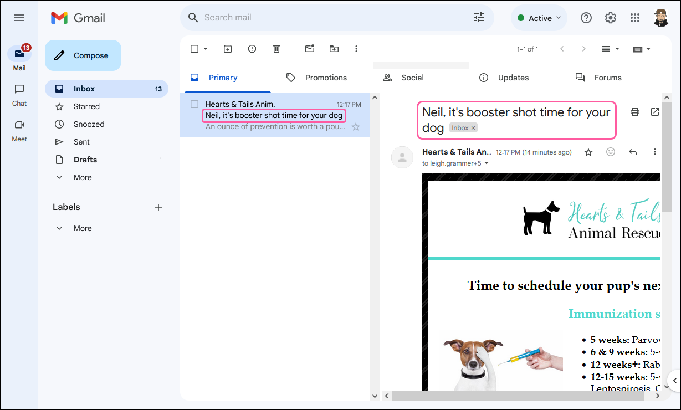Image resolution: width=681 pixels, height=410 pixels.
Task: Expand recipient details arrow
Action: [487, 163]
